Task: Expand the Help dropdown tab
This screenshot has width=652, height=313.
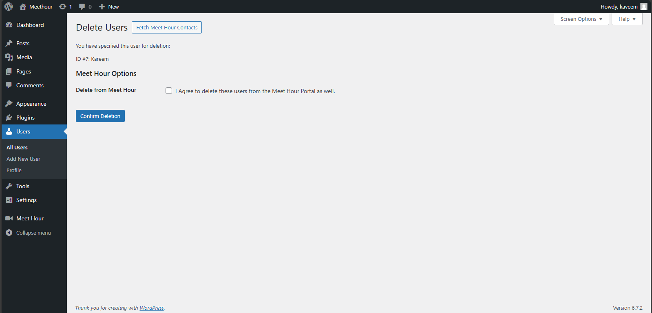Action: [x=627, y=19]
